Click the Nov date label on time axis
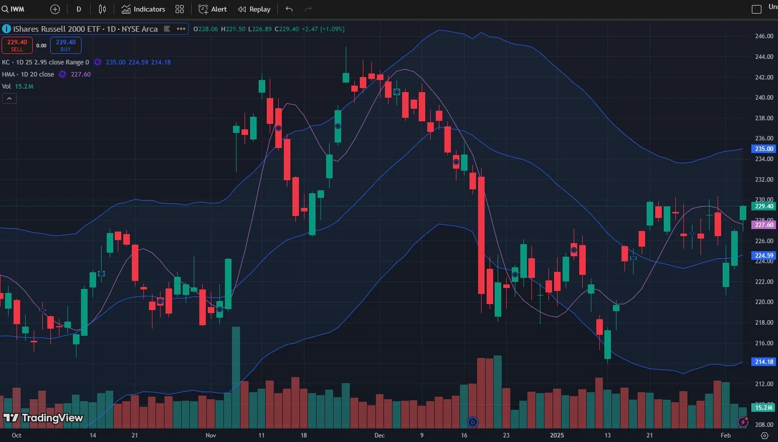 click(x=211, y=435)
